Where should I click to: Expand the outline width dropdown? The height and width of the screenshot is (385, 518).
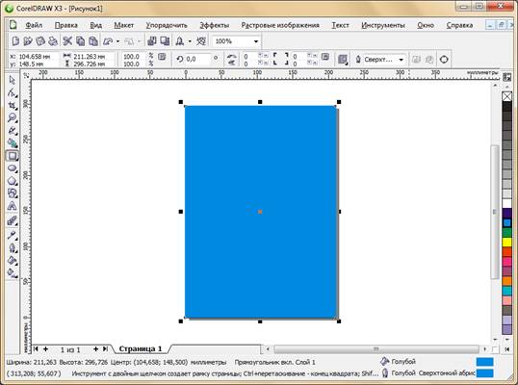coord(401,60)
